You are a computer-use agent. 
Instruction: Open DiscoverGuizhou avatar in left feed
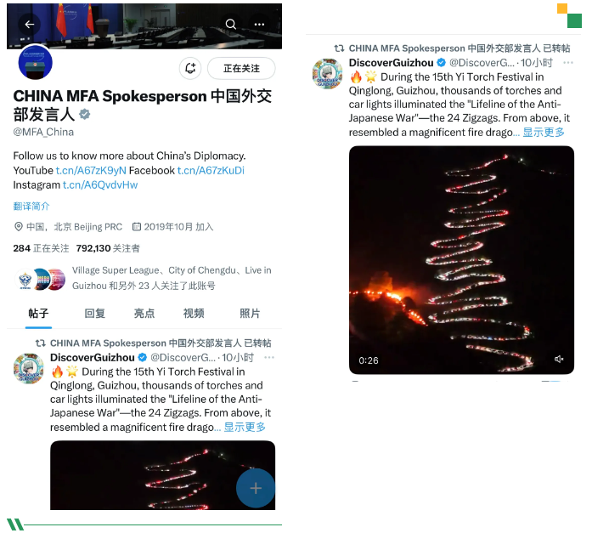29,368
